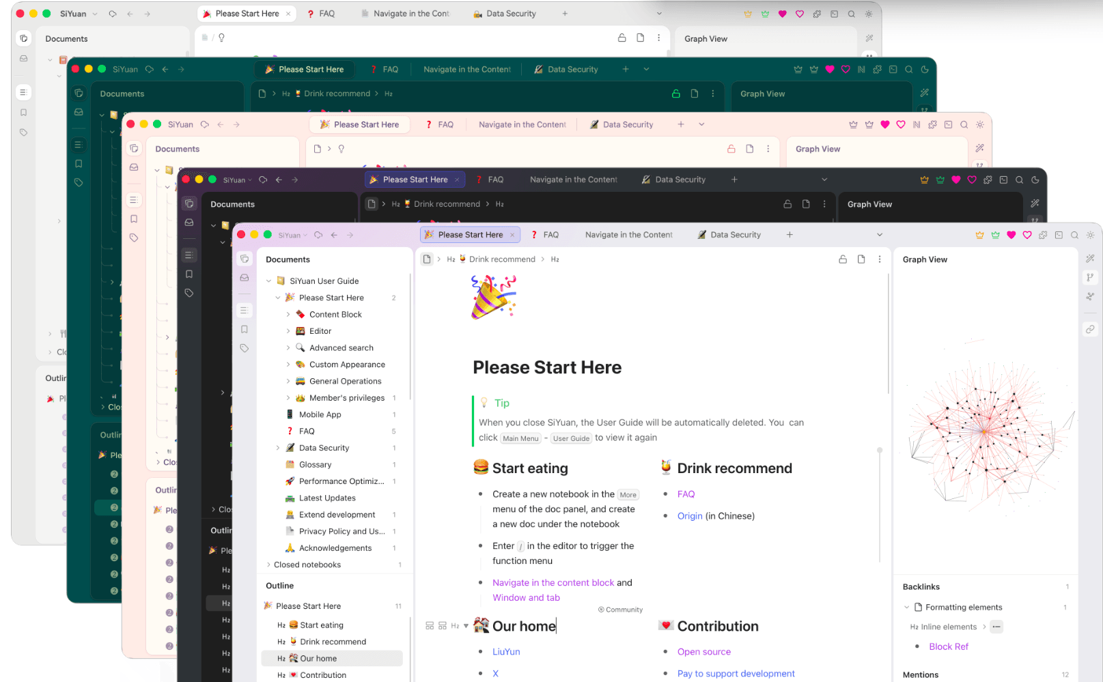Open the front editor's three-dot more menu
This screenshot has width=1103, height=682.
[x=880, y=259]
